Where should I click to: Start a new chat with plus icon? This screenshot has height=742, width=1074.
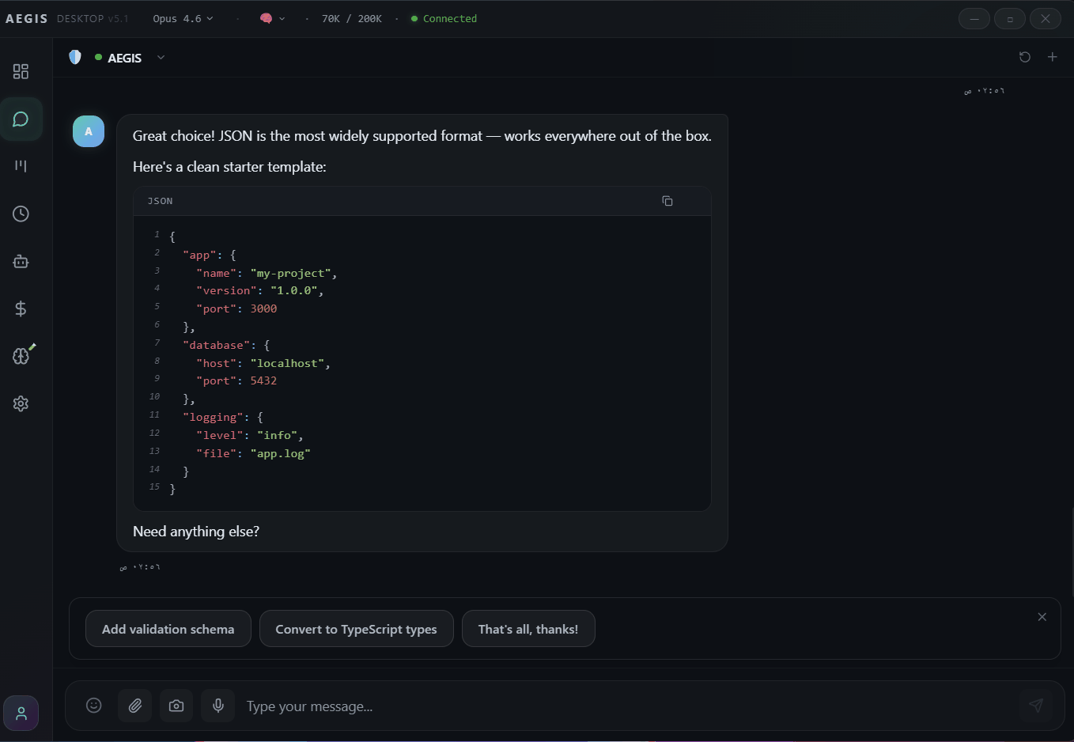coord(1053,57)
